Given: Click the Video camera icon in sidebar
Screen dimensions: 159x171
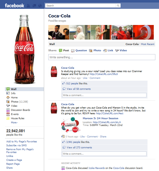Looking at the screenshot, I should (8, 106).
